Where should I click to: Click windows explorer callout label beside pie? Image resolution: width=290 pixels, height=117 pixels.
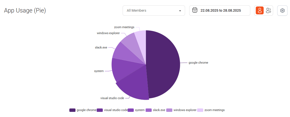tap(108, 33)
